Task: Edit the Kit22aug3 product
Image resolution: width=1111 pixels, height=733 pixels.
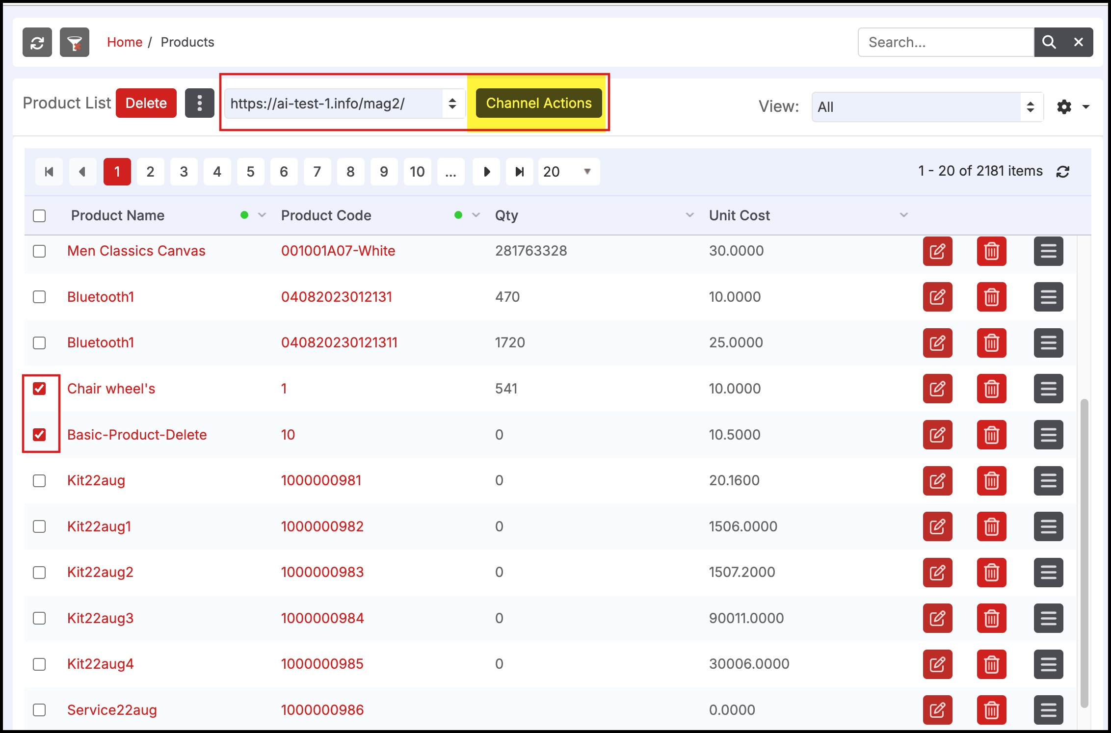Action: [x=937, y=618]
